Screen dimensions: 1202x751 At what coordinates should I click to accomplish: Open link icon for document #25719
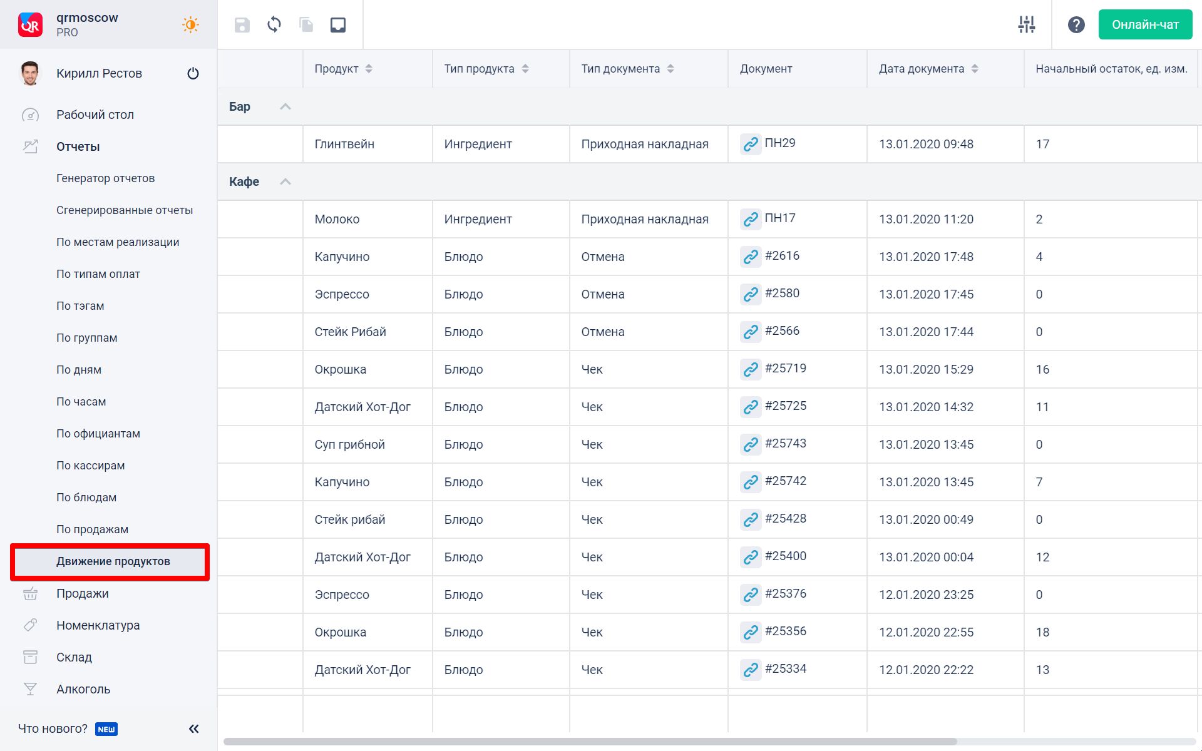pos(750,369)
